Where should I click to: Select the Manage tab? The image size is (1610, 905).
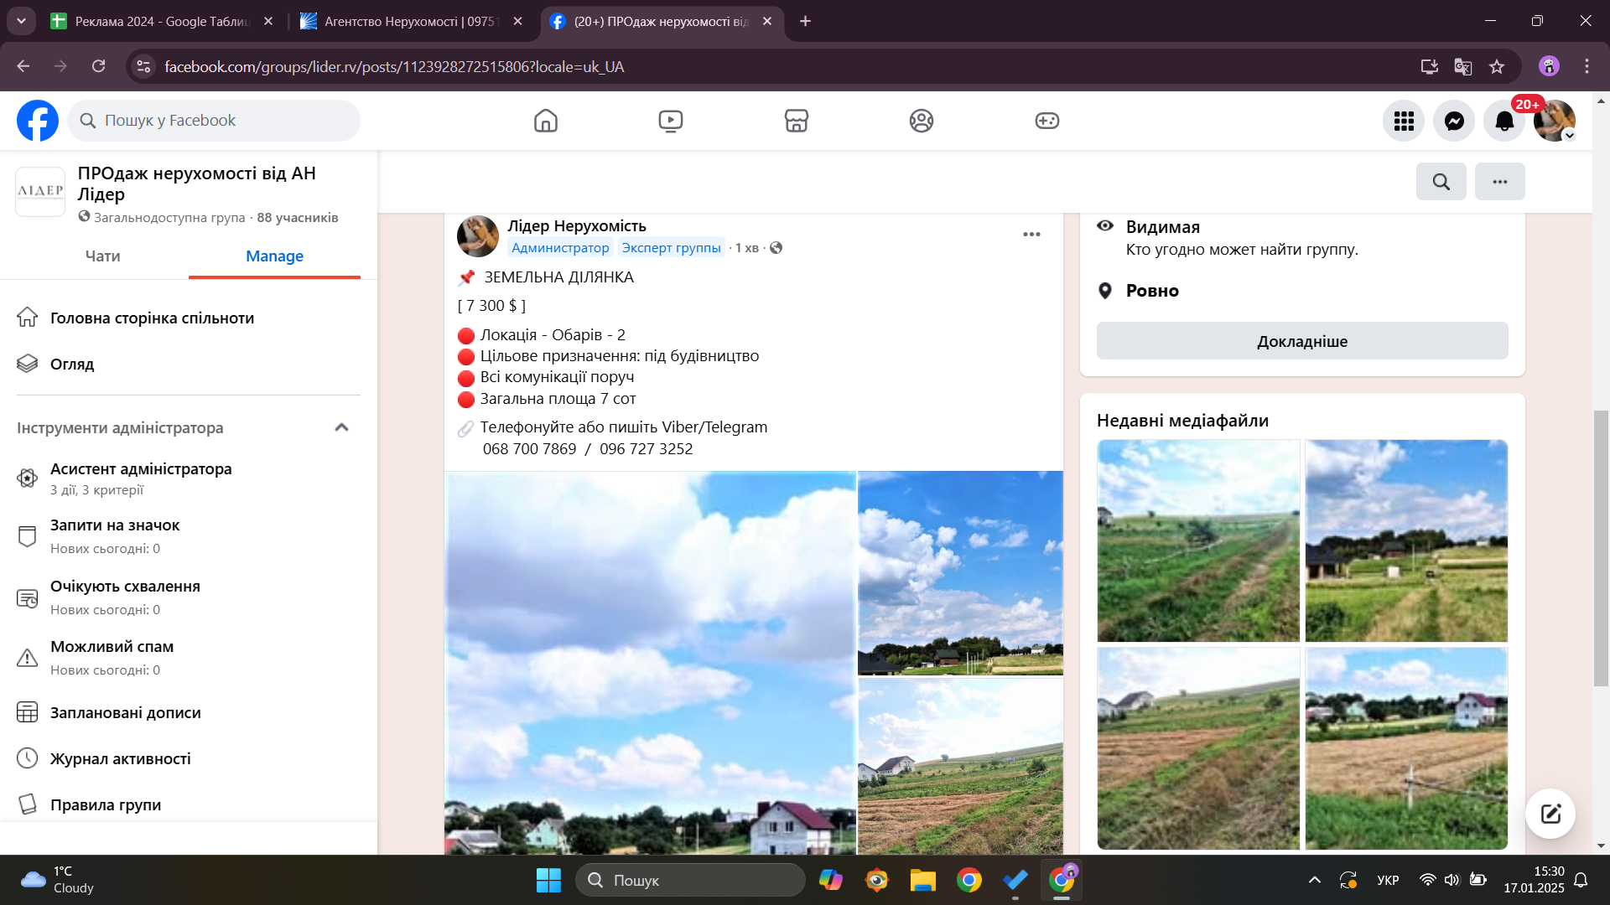click(274, 256)
